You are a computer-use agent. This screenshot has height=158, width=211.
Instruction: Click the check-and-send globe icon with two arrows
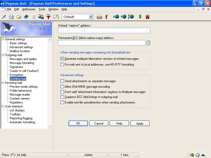click(x=131, y=17)
